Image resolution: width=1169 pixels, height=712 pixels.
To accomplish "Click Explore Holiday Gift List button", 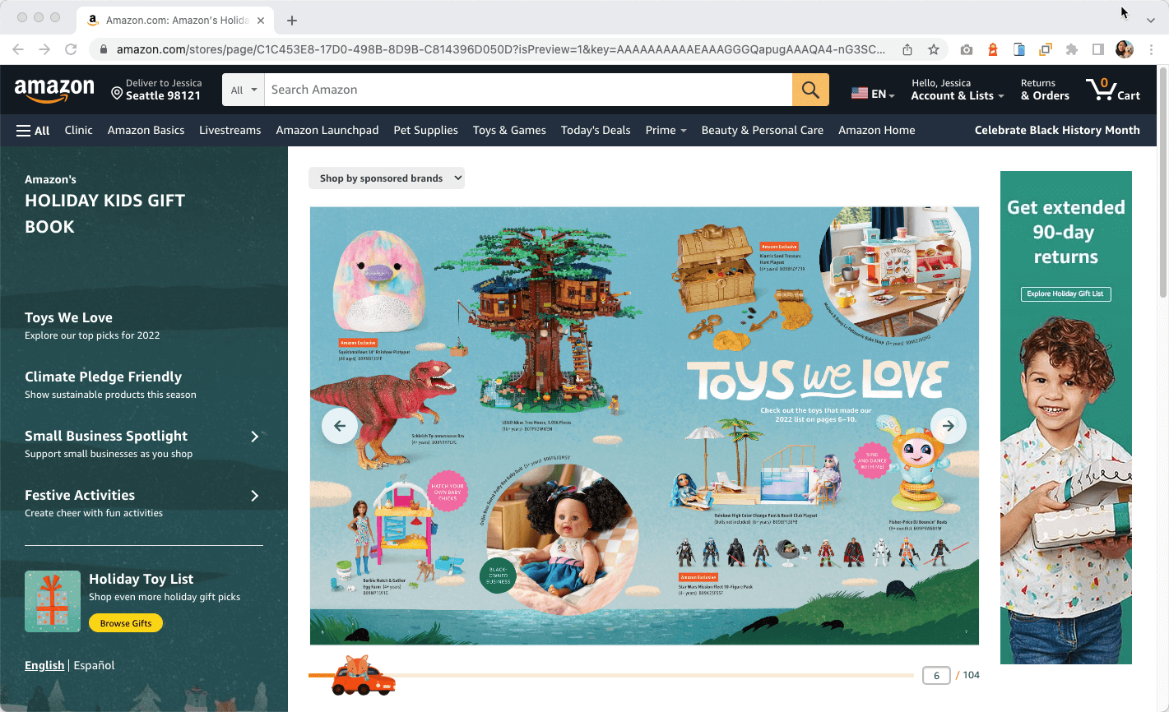I will click(x=1065, y=294).
